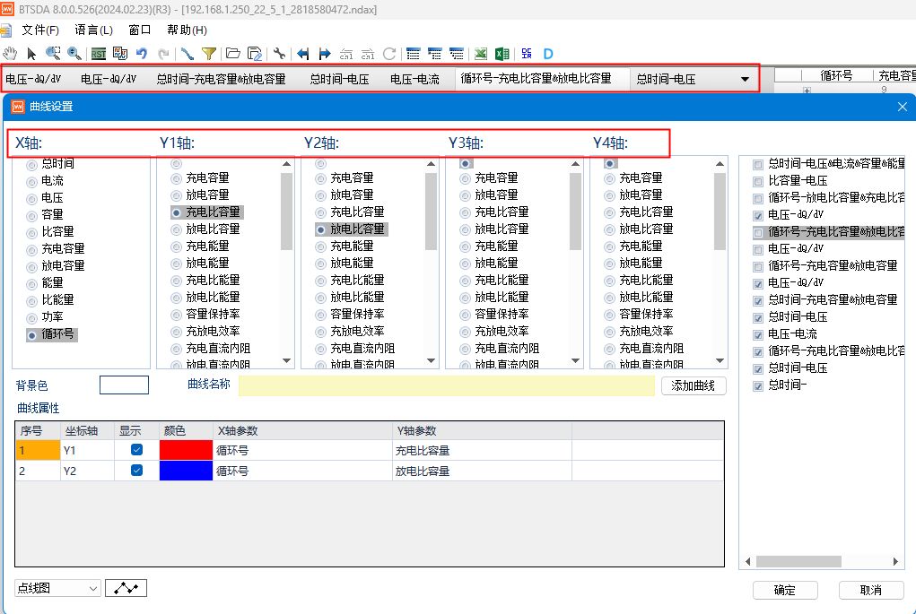Viewport: 916px width, 614px height.
Task: Select 放电能量 radio in Y1轴 list
Action: 176,264
